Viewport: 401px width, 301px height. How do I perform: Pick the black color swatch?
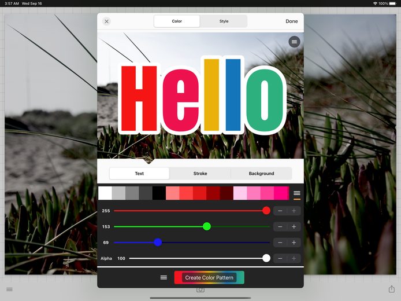pyautogui.click(x=159, y=193)
